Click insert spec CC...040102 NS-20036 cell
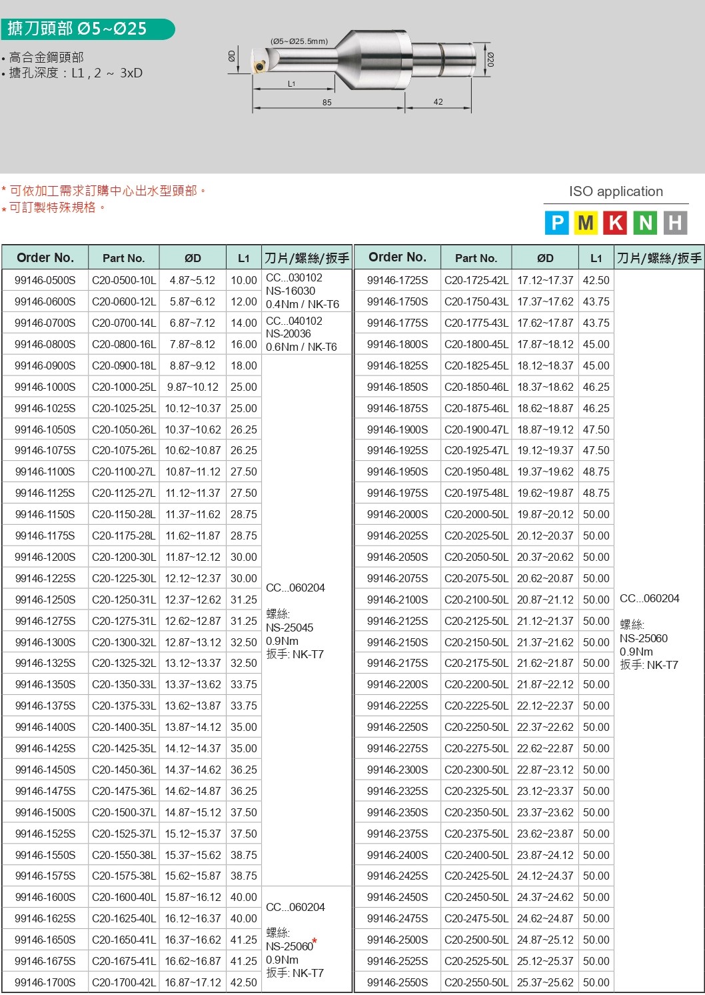The height and width of the screenshot is (995, 705). coord(307,333)
